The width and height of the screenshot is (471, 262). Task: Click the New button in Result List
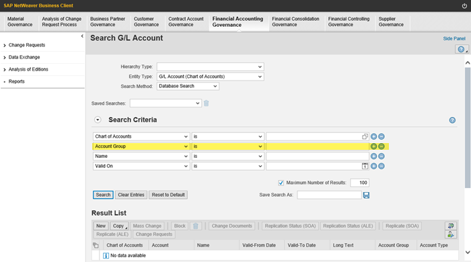click(x=101, y=226)
